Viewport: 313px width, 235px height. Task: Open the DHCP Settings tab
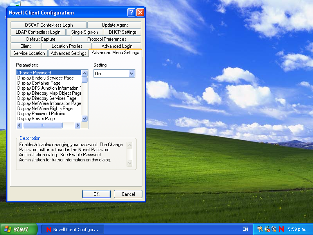(122, 32)
